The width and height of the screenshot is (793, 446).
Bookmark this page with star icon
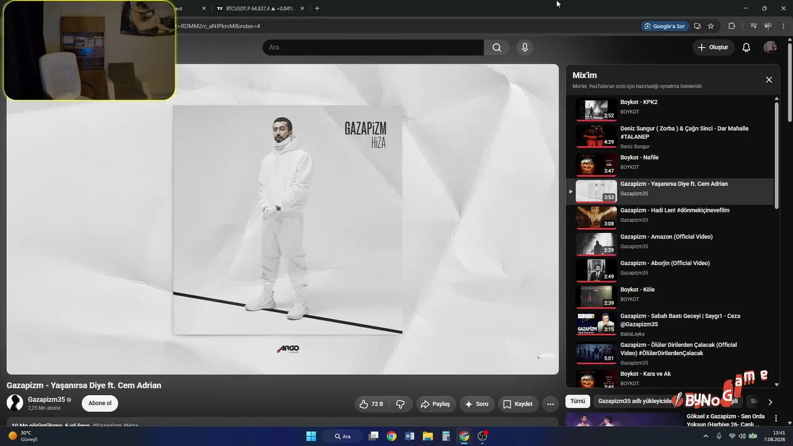point(711,26)
